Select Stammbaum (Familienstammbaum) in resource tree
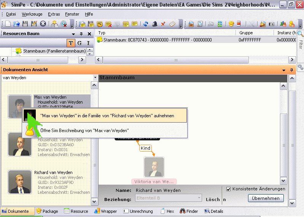 pyautogui.click(x=54, y=51)
